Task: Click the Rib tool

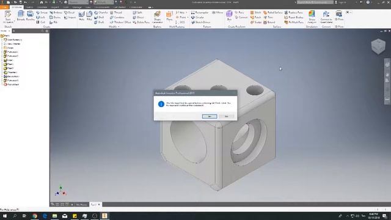Action: (x=54, y=22)
